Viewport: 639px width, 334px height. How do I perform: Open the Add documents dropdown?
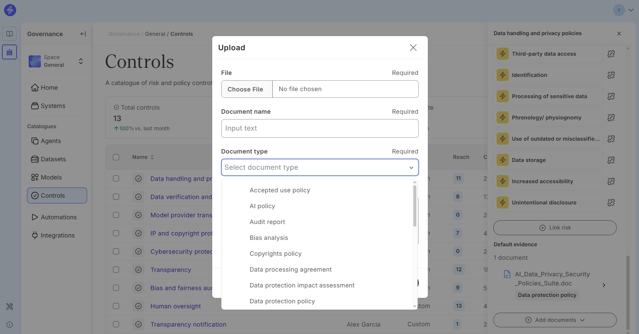tap(555, 320)
